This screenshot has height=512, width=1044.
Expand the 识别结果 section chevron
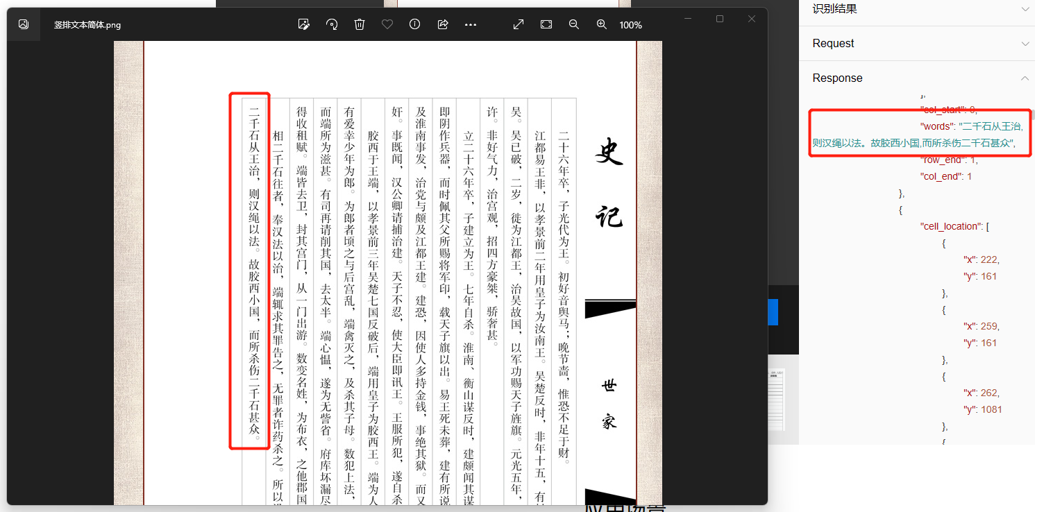pos(1025,9)
